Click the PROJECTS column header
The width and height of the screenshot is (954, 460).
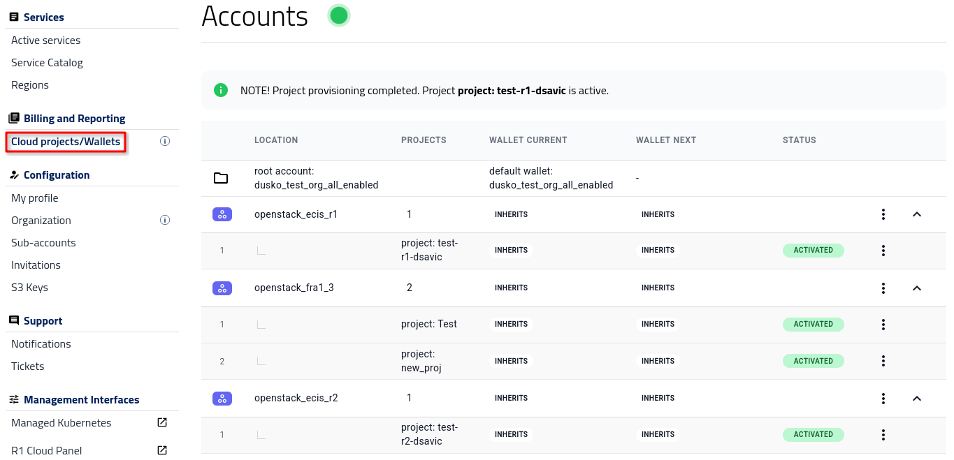click(x=424, y=140)
